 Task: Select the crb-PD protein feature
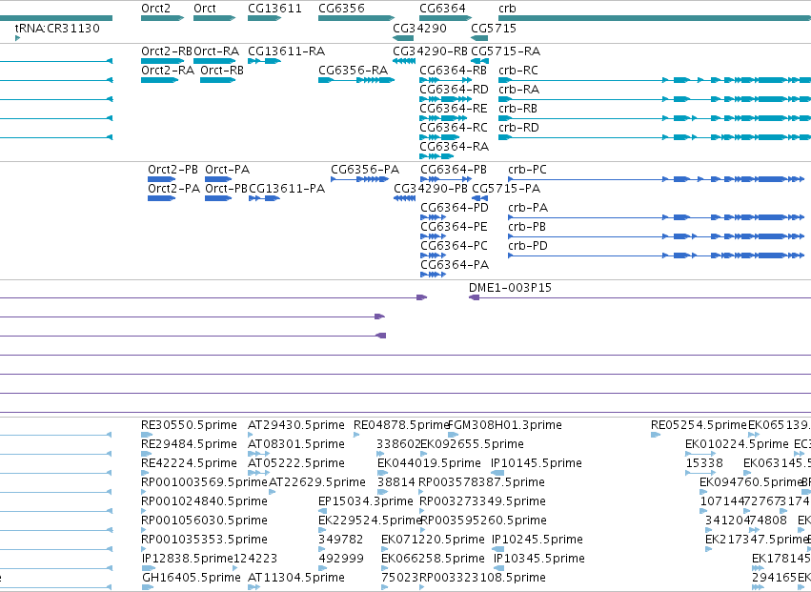pos(657,255)
